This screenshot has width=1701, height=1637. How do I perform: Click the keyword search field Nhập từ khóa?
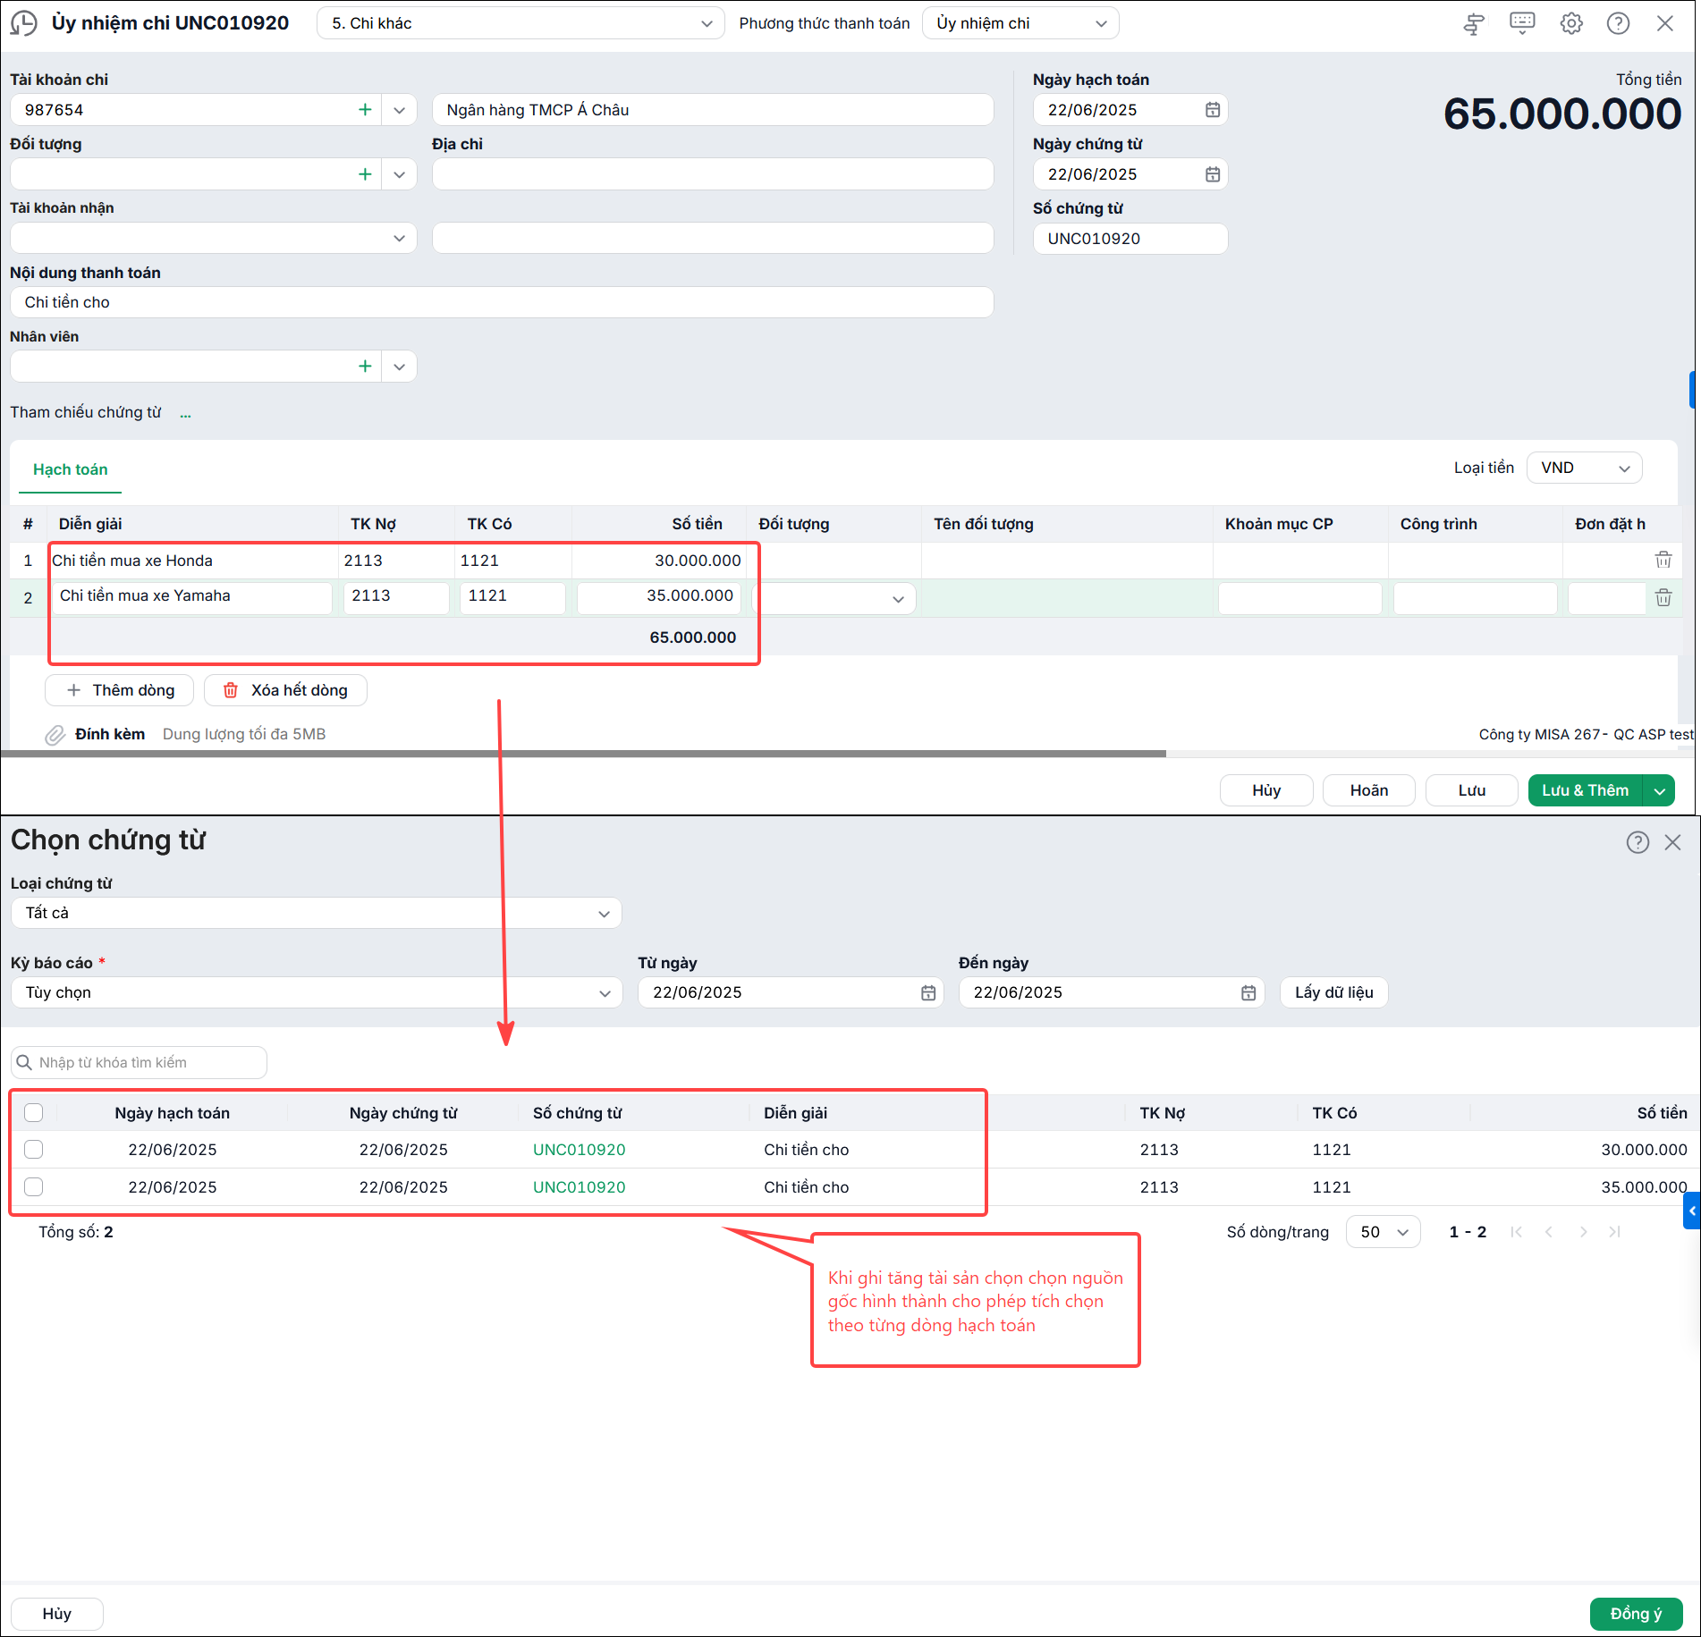click(x=139, y=1062)
